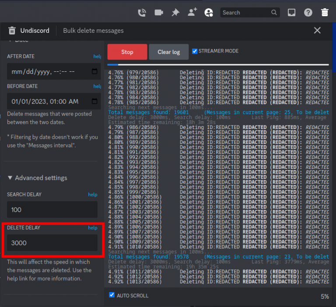Screen dimensions: 336x307
Task: Open After Date calendar picker
Action: click(x=94, y=71)
